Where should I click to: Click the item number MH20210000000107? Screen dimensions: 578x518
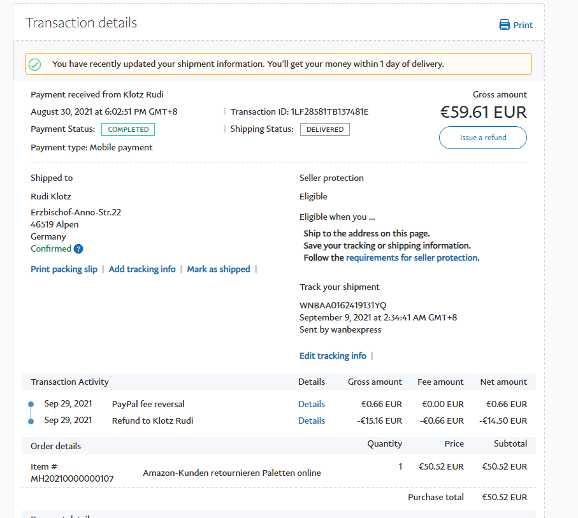(72, 478)
